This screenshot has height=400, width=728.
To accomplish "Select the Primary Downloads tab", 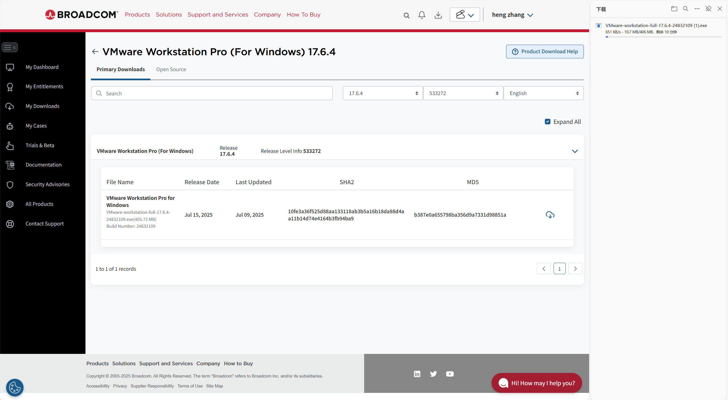I will [121, 69].
